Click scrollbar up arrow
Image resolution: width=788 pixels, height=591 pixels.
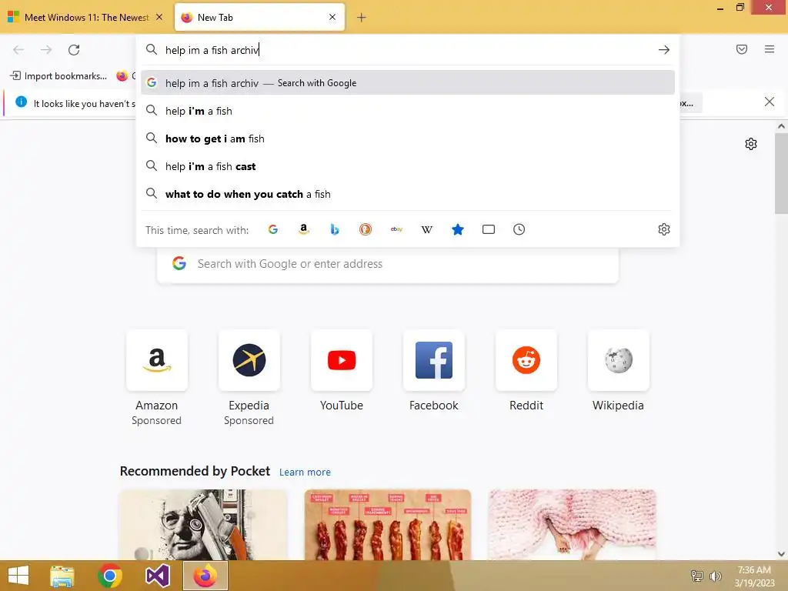tap(781, 127)
